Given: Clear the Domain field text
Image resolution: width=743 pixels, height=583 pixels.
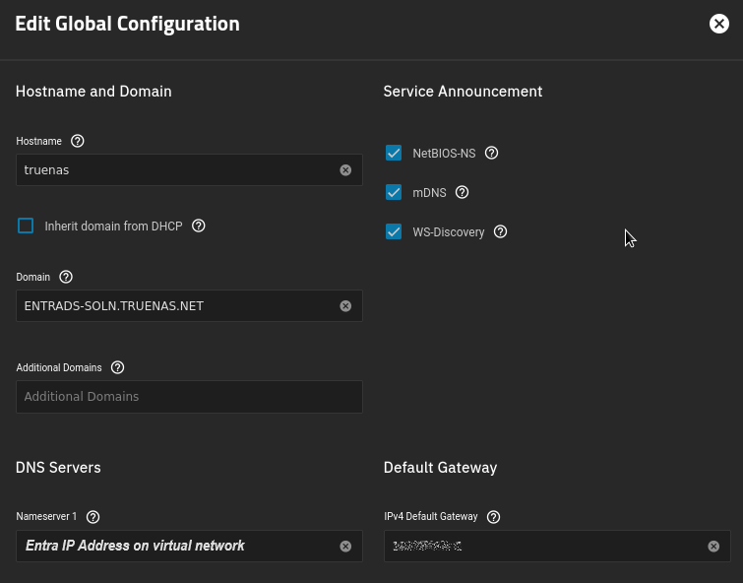Looking at the screenshot, I should [345, 306].
